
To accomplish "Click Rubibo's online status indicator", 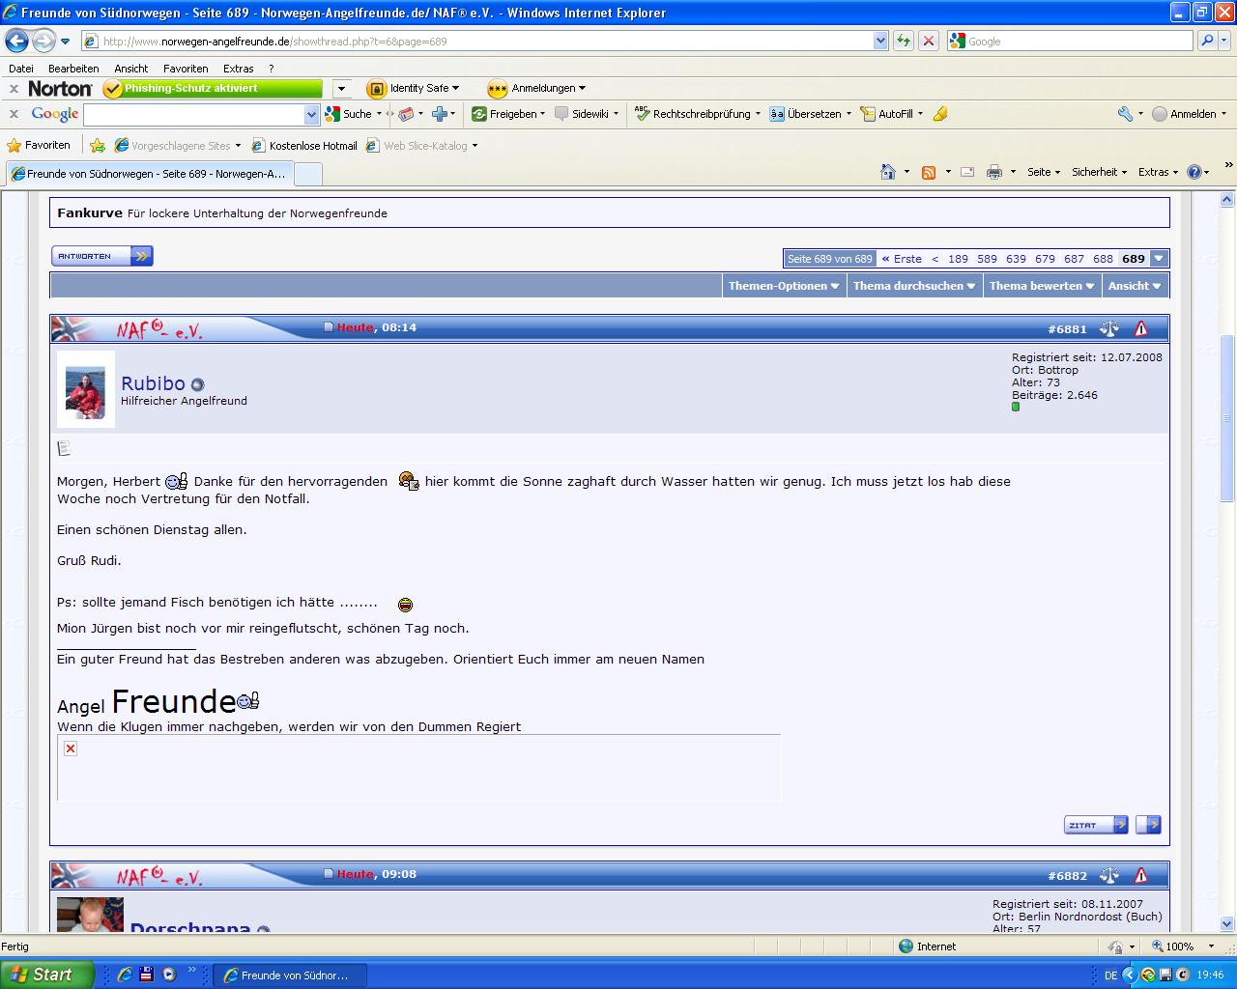I will tap(198, 385).
